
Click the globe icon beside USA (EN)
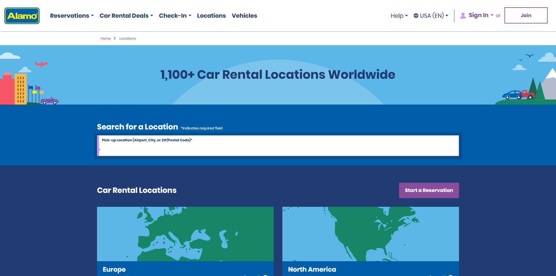416,16
